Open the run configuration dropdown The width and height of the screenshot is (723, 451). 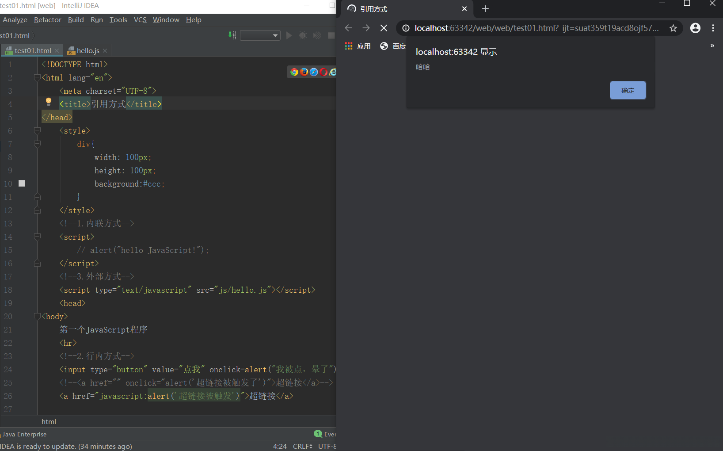(x=260, y=35)
